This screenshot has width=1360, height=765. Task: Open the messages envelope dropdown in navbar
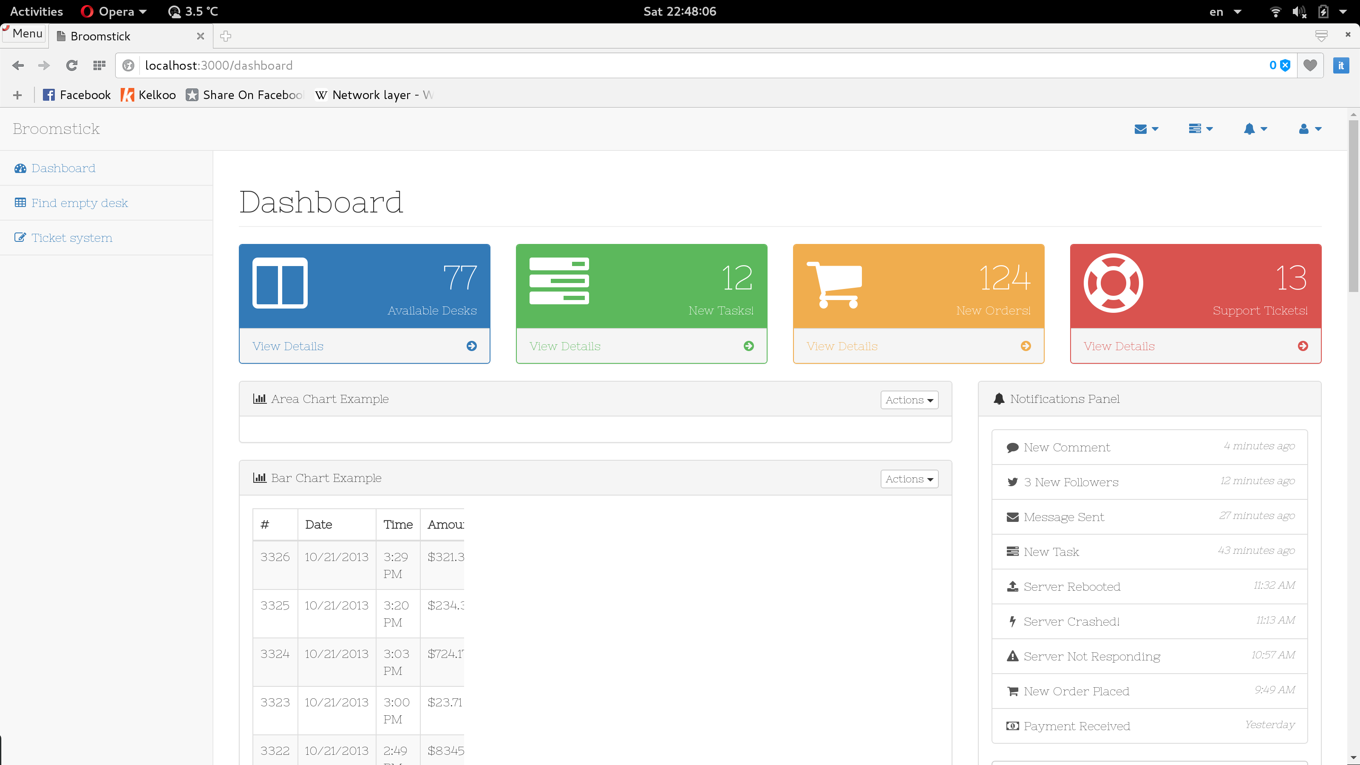[1146, 129]
